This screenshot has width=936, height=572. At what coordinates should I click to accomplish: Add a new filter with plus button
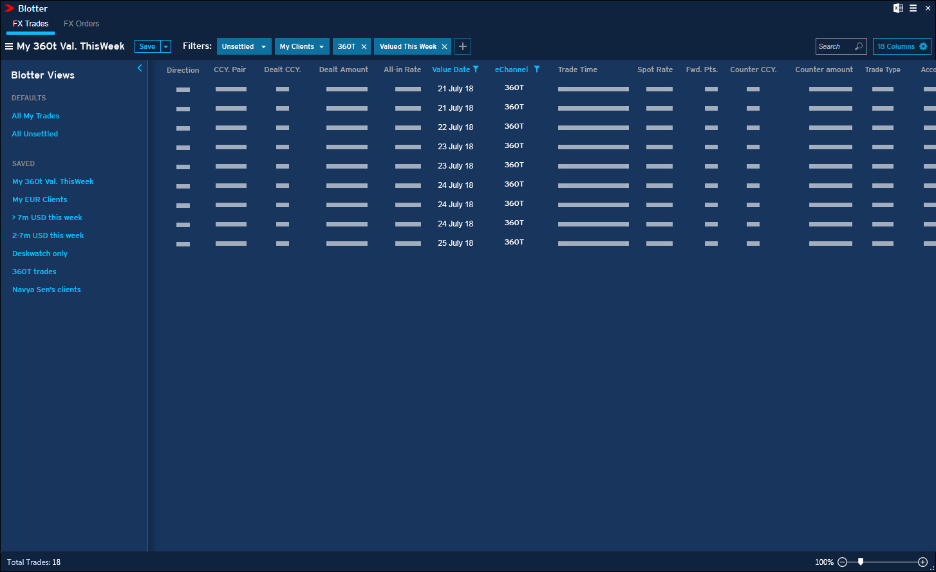coord(462,46)
